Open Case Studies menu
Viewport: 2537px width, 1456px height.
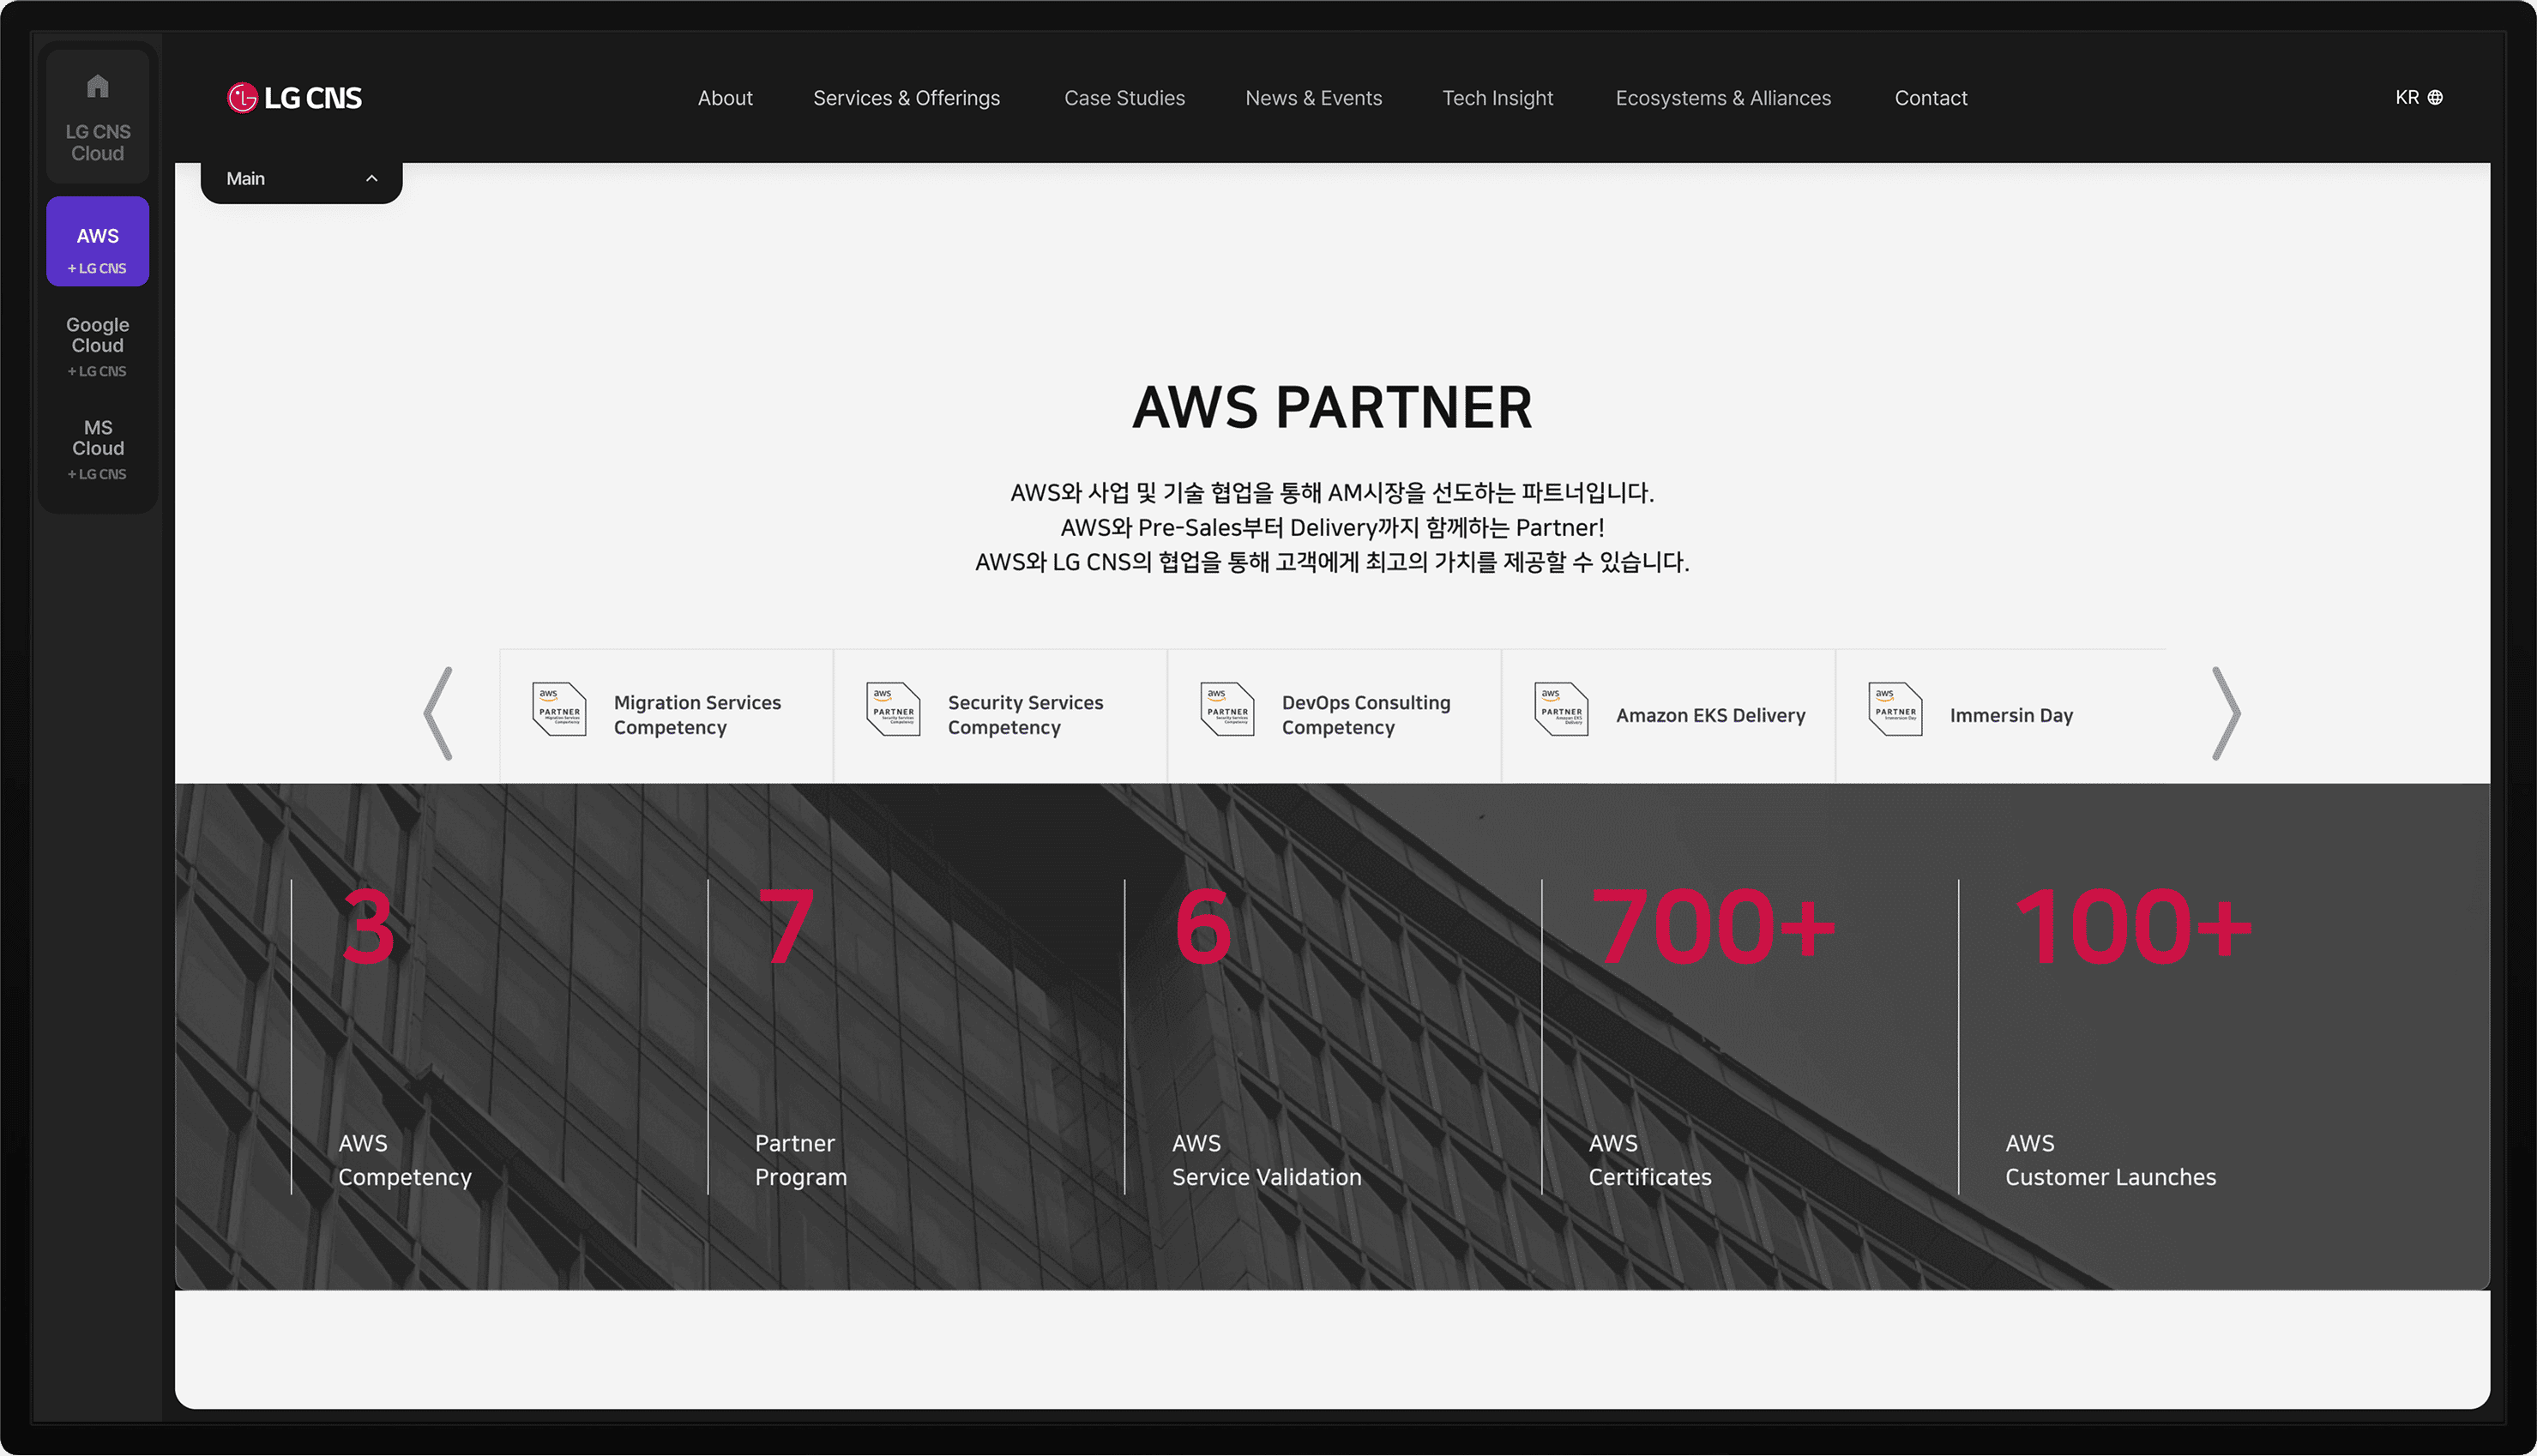click(1124, 98)
